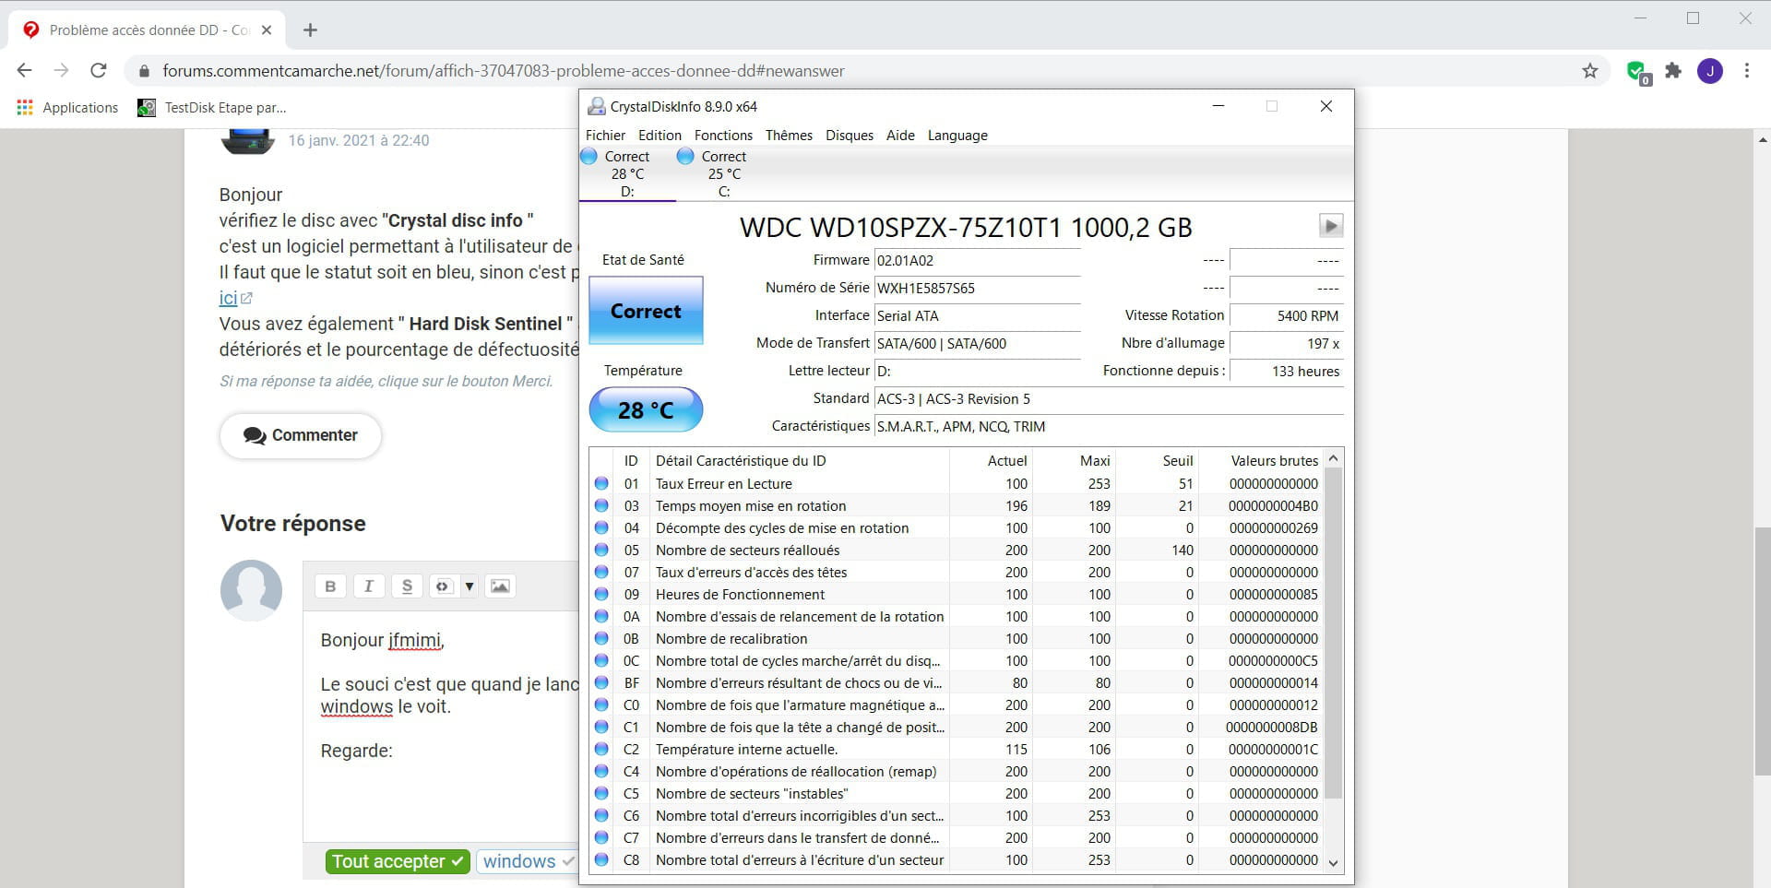Select disk D: tab at 28 °C

627,174
